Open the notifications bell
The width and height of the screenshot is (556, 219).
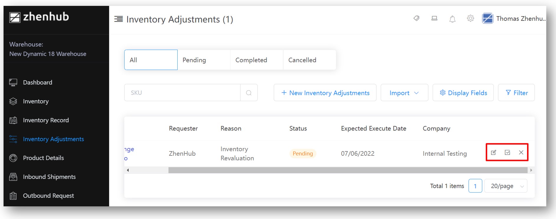click(x=452, y=19)
